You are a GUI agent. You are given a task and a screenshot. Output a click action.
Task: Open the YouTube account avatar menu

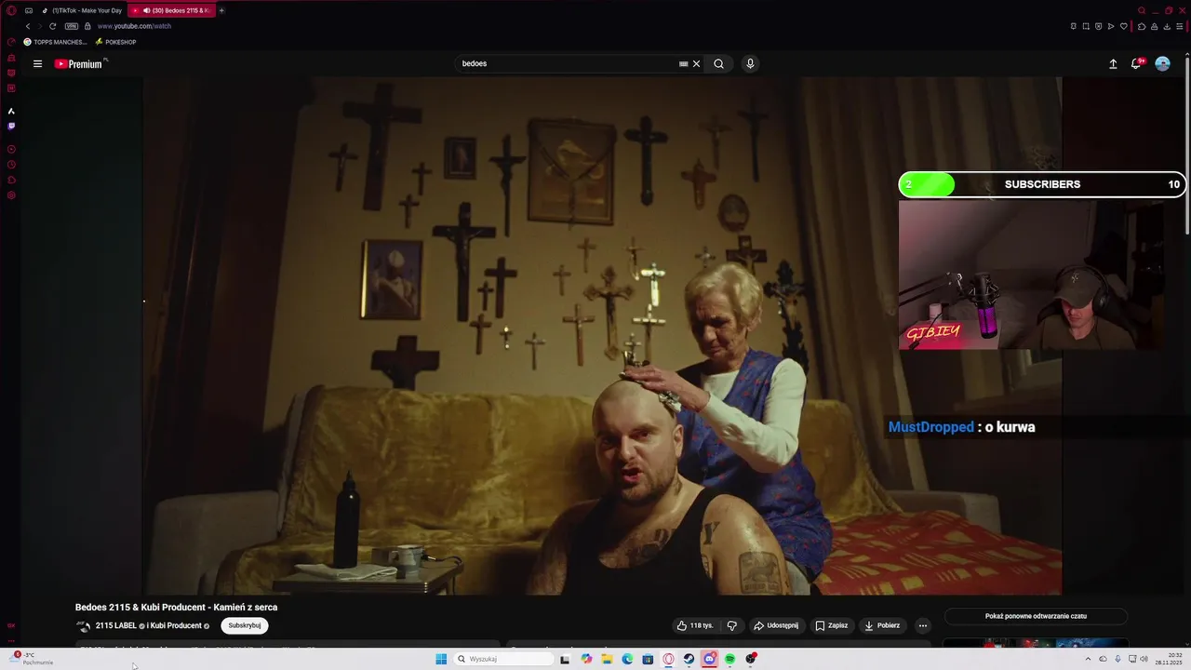[x=1162, y=64]
